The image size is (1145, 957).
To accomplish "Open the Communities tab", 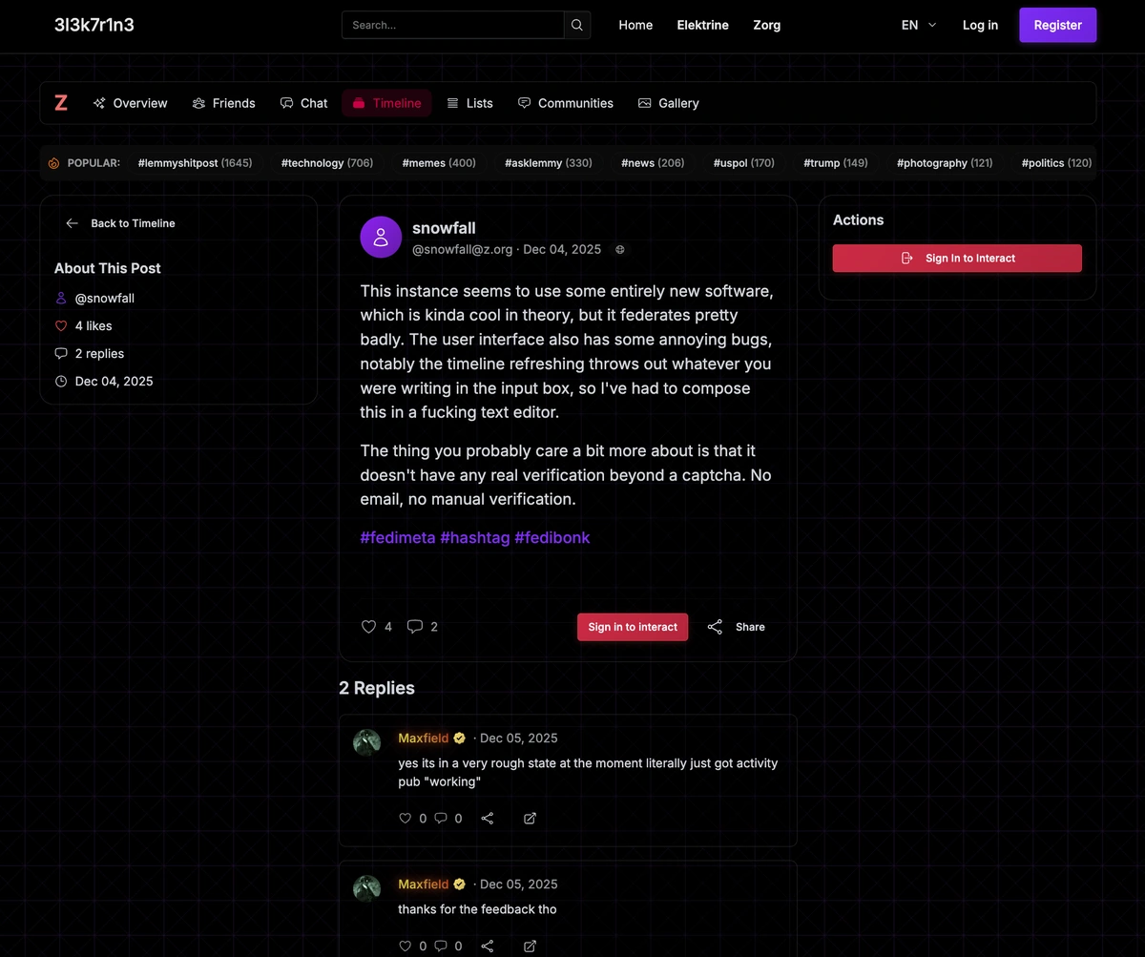I will point(565,103).
